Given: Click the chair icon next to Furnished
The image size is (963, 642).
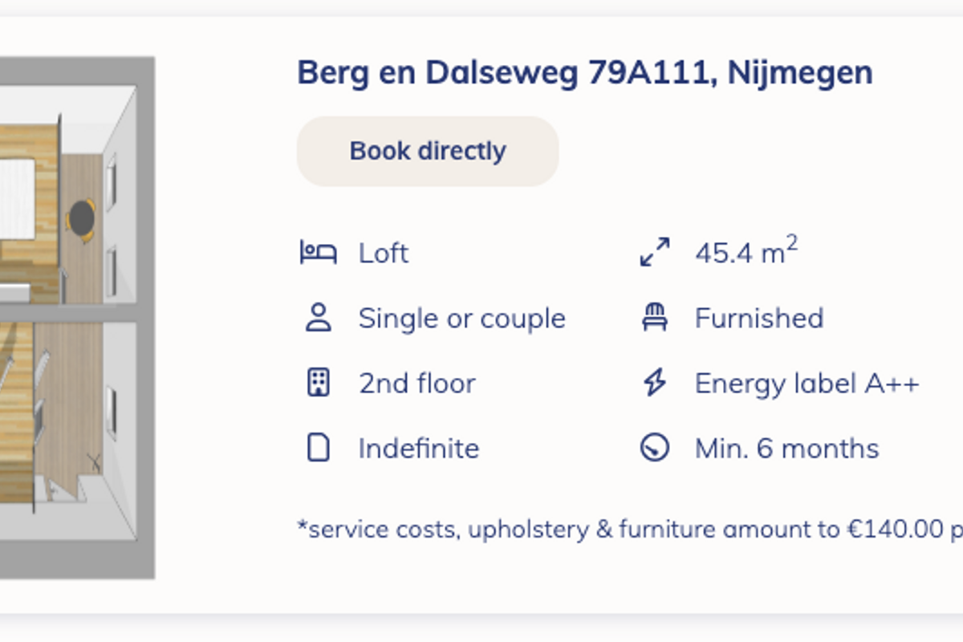Looking at the screenshot, I should [x=655, y=318].
